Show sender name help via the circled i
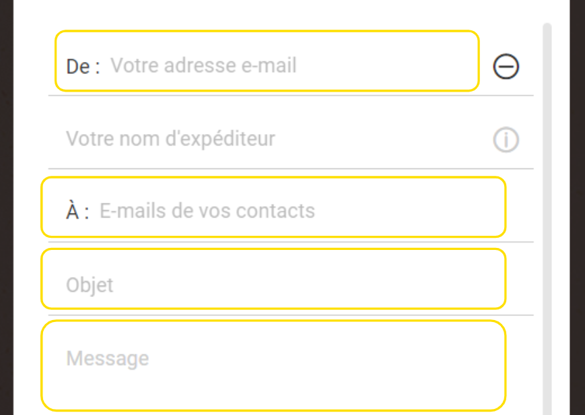The width and height of the screenshot is (585, 415). pyautogui.click(x=506, y=139)
